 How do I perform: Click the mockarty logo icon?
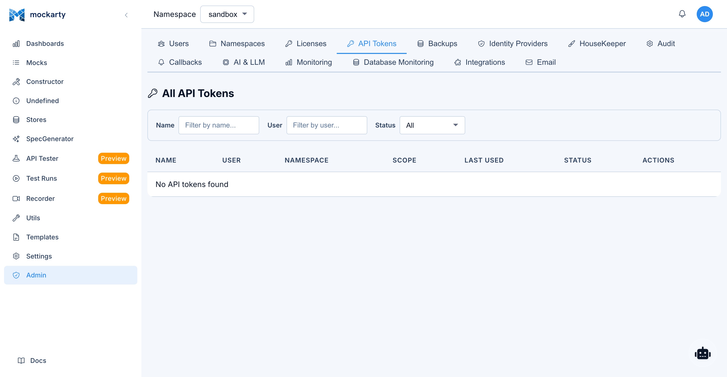(x=17, y=15)
